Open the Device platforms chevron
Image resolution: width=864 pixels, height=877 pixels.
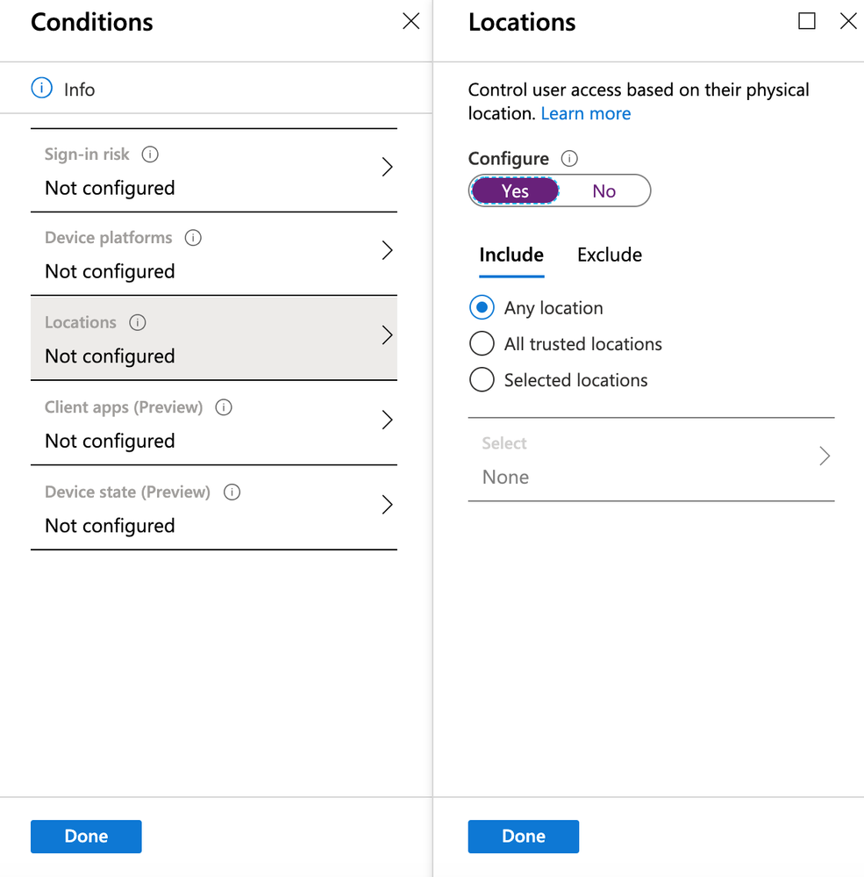point(387,251)
